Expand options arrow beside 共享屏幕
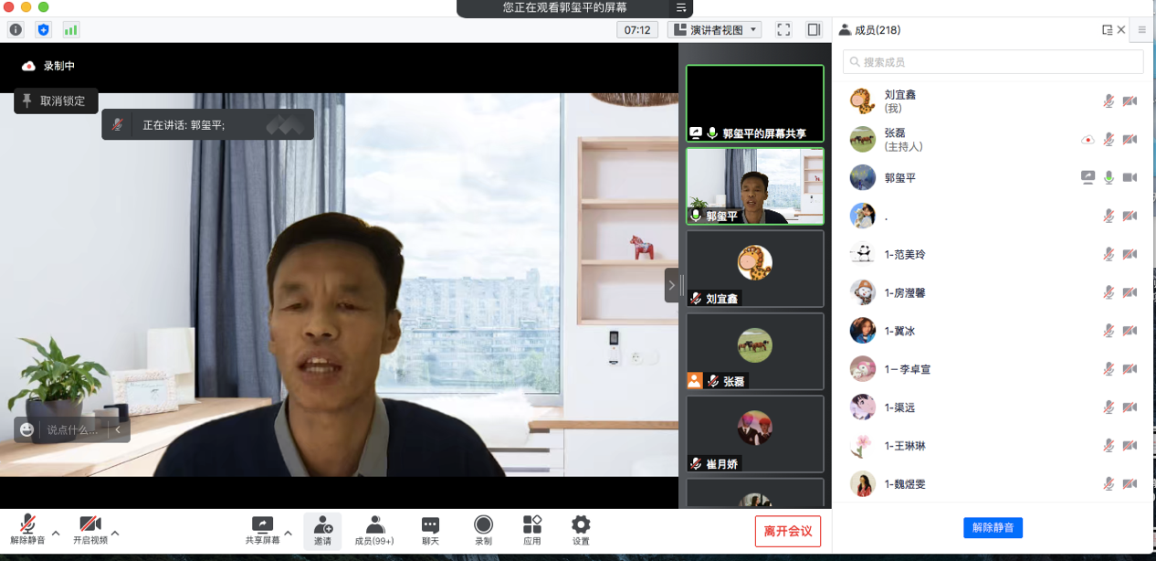 pos(288,533)
